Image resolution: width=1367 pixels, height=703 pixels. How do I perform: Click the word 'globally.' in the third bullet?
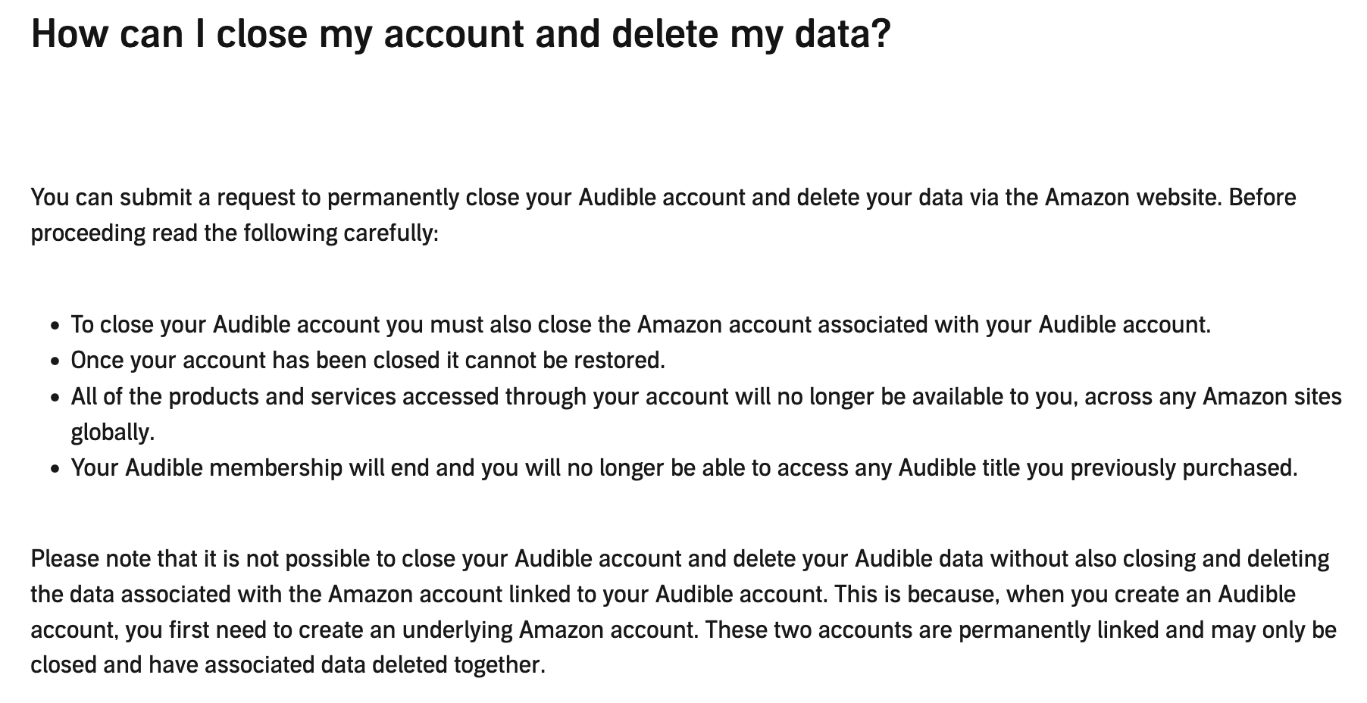pos(112,432)
